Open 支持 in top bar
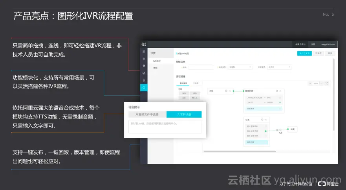Screen dimensions: 346x190 click(x=313, y=44)
